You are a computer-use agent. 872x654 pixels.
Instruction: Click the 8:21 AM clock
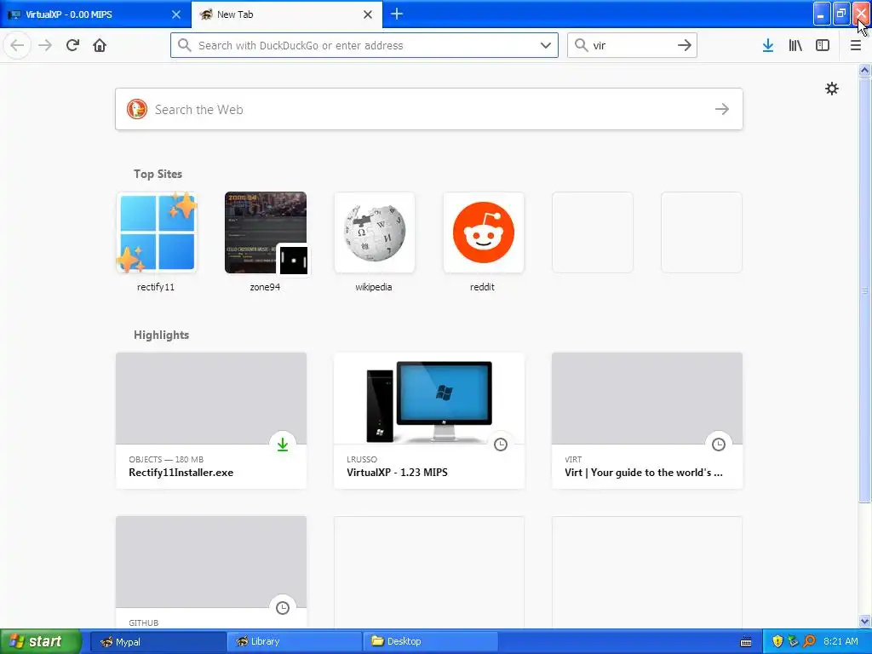[840, 641]
